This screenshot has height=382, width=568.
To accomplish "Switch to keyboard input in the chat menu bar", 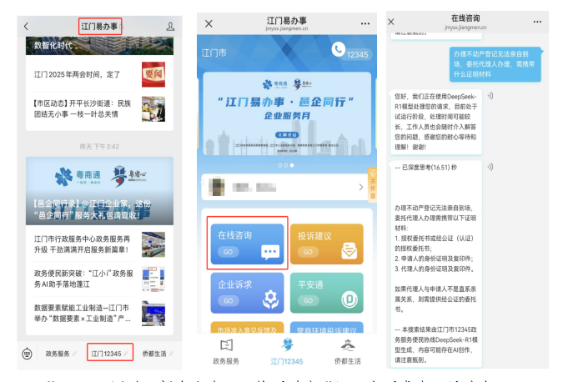I will (27, 354).
